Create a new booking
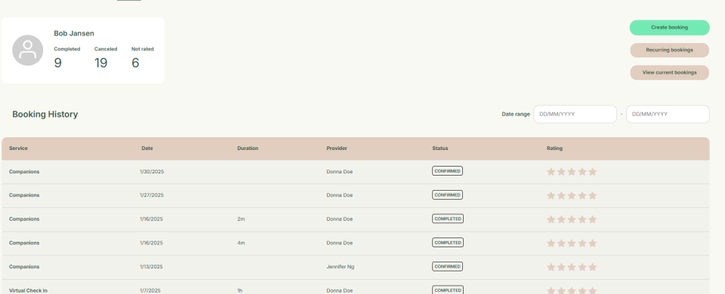The image size is (725, 294). tap(669, 28)
